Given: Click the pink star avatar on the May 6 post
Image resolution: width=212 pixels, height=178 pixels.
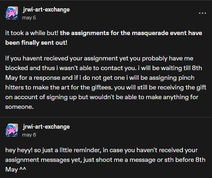Looking at the screenshot, I should click(x=12, y=130).
